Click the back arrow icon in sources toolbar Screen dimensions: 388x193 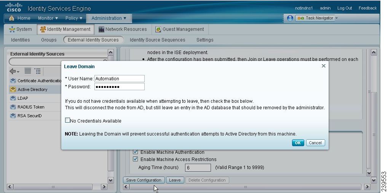13,71
